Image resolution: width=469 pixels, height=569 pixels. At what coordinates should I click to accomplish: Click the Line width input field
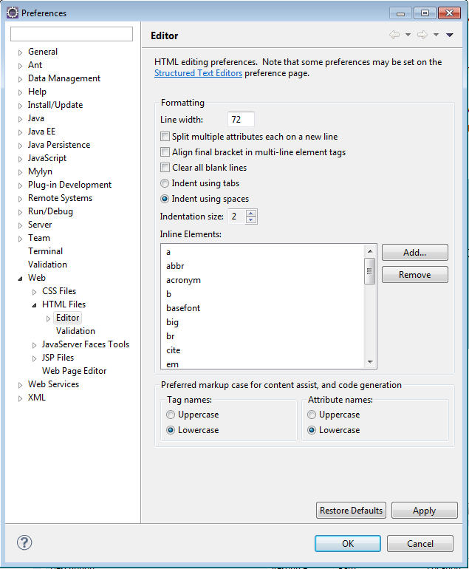coord(241,120)
